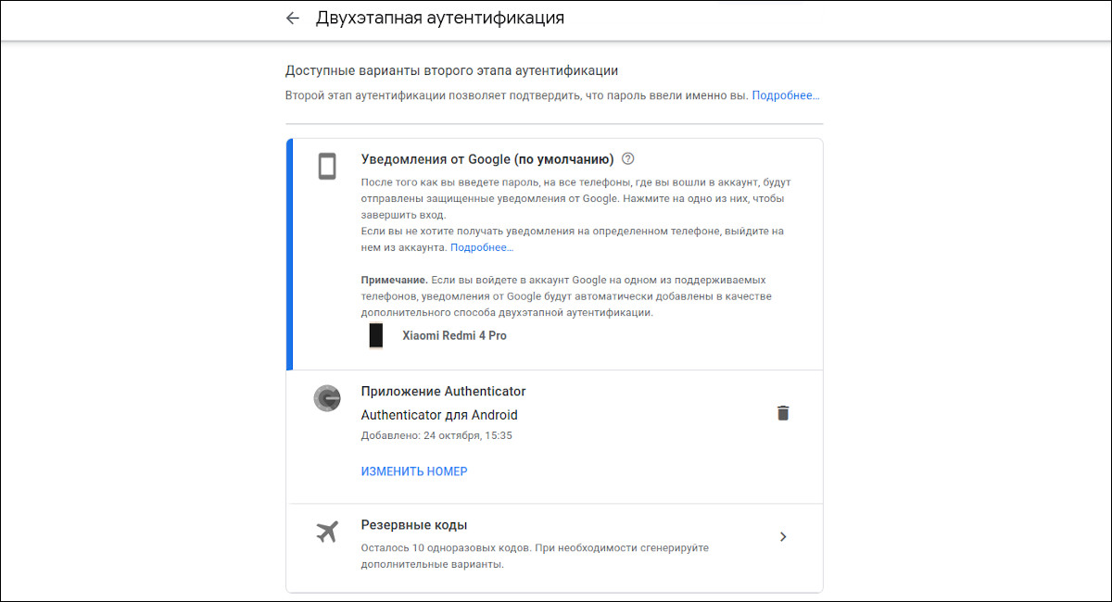Screen dimensions: 1112x602
Task: Click the paper plane icon beside Резервные коды
Action: [327, 532]
